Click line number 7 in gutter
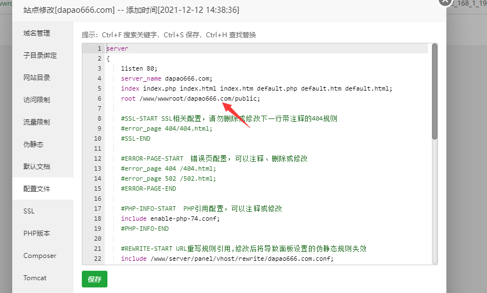The image size is (487, 293). [x=100, y=108]
